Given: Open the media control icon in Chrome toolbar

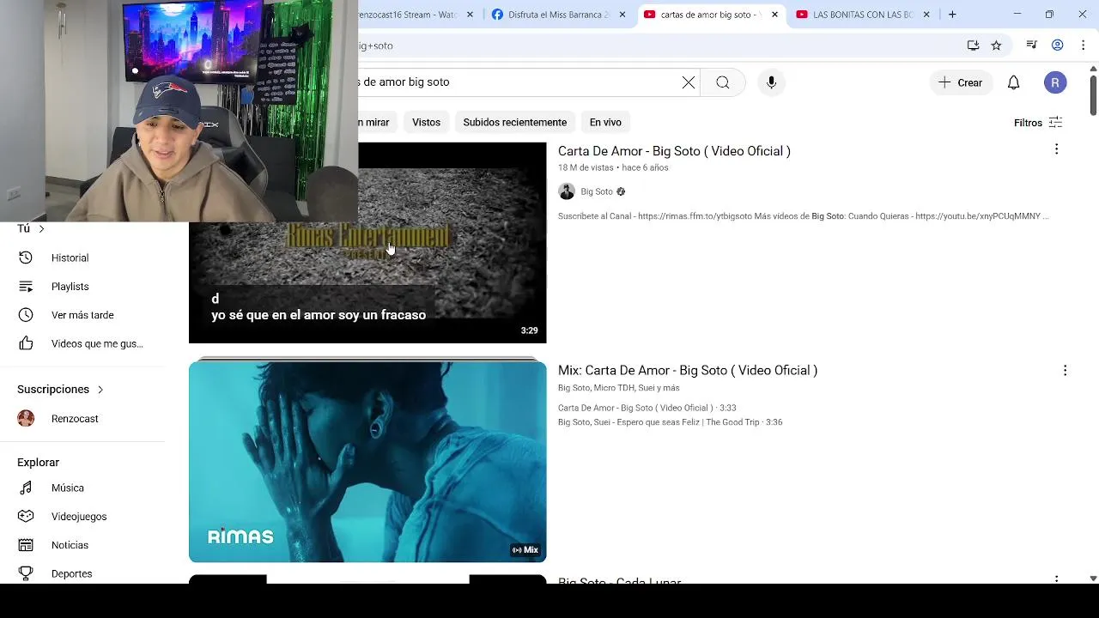Looking at the screenshot, I should (1032, 45).
